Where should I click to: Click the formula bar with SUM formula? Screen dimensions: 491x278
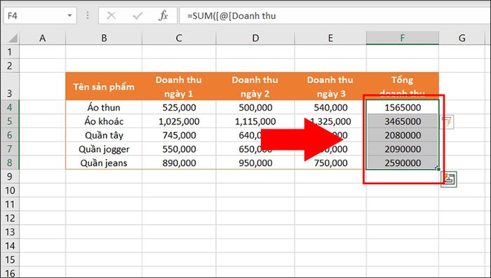(x=335, y=15)
